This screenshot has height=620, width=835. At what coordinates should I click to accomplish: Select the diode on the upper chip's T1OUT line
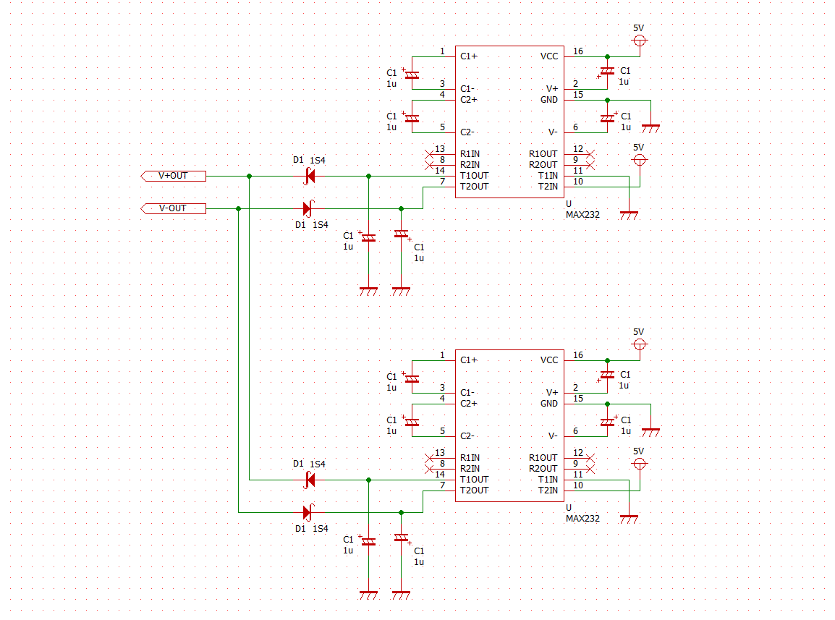tap(310, 176)
